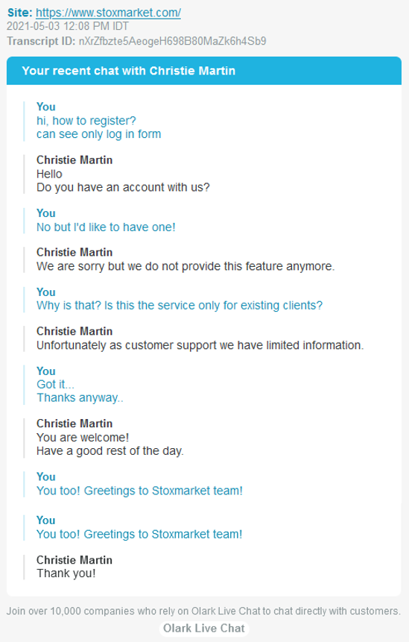Image resolution: width=409 pixels, height=642 pixels.
Task: Click the transcript date and time stamp
Action: tap(68, 26)
